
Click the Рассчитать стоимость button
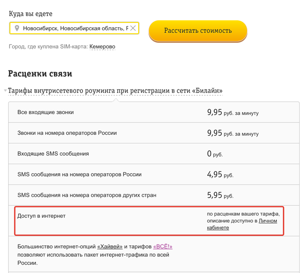point(198,31)
